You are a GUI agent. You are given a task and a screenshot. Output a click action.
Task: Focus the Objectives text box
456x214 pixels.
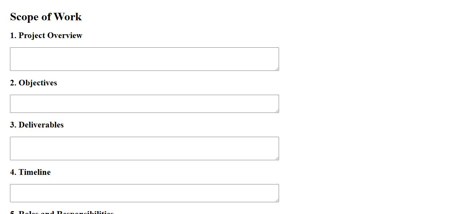click(x=144, y=104)
